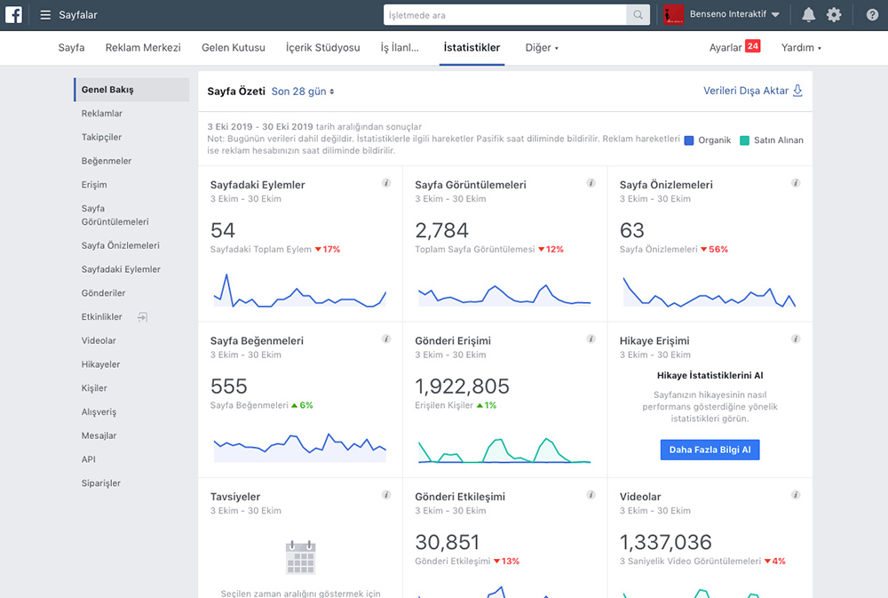Focus the İşletmede ara search field

tap(504, 15)
